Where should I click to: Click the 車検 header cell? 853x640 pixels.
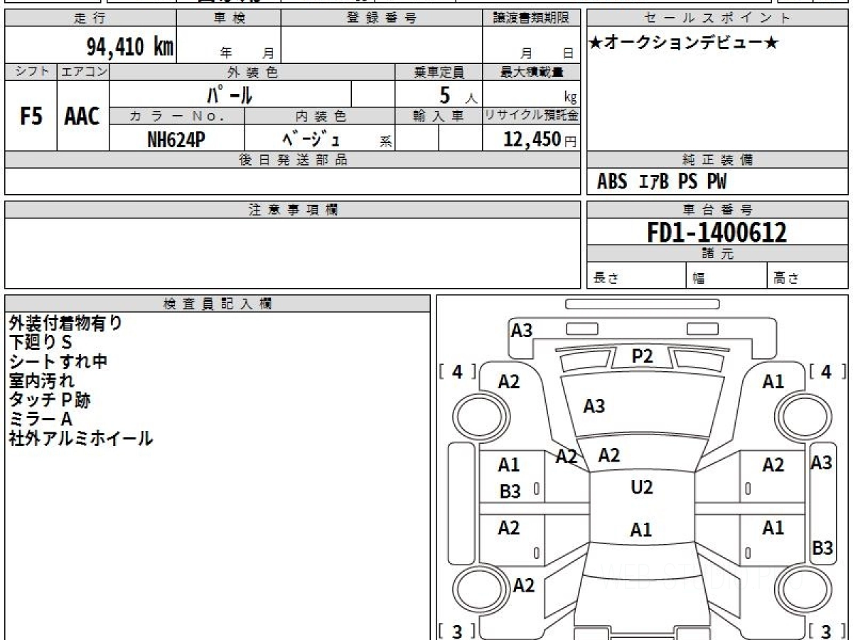coord(229,18)
